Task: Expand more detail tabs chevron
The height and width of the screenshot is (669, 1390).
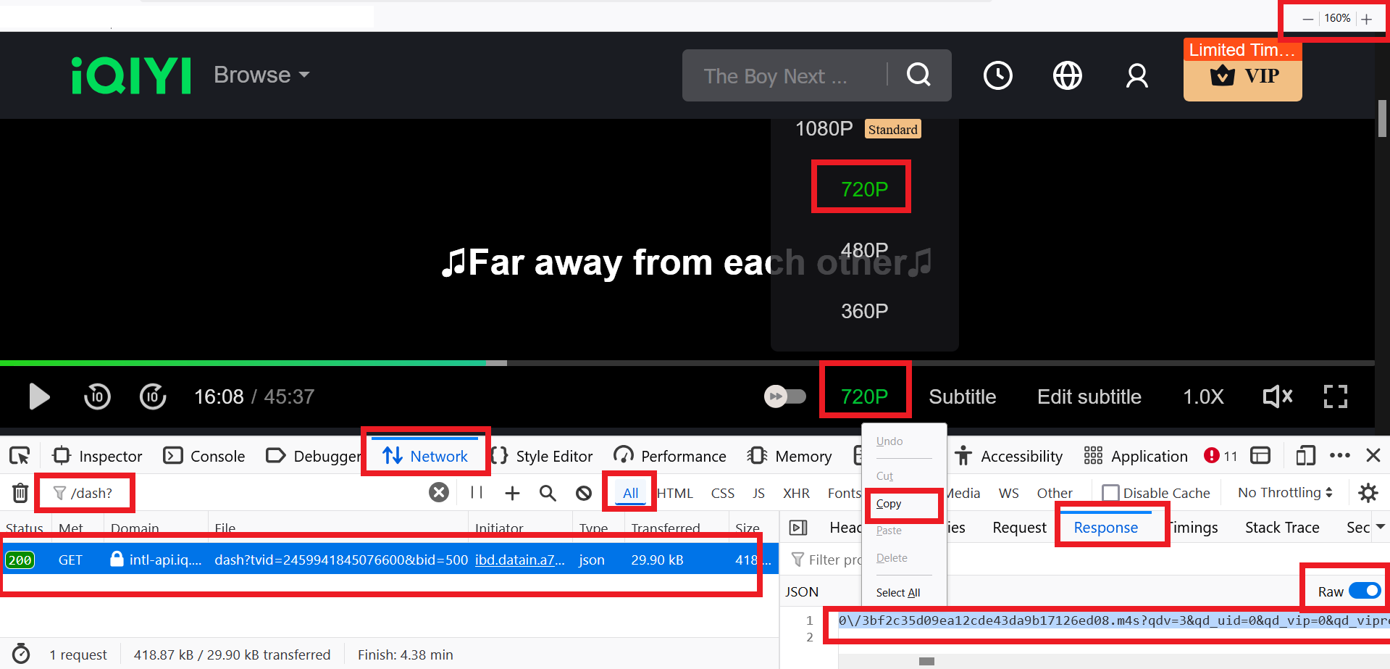Action: [x=1380, y=527]
